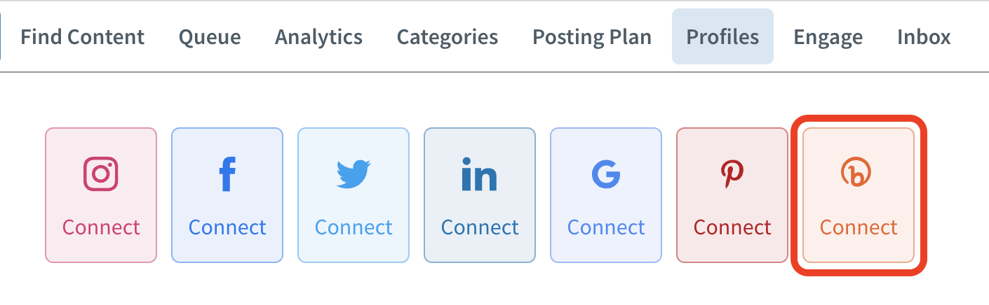Click Connect label under Instagram
This screenshot has height=305, width=989.
(101, 227)
